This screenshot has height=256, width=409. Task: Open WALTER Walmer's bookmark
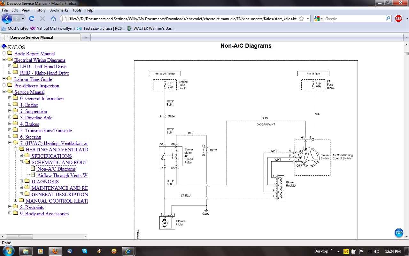point(151,28)
